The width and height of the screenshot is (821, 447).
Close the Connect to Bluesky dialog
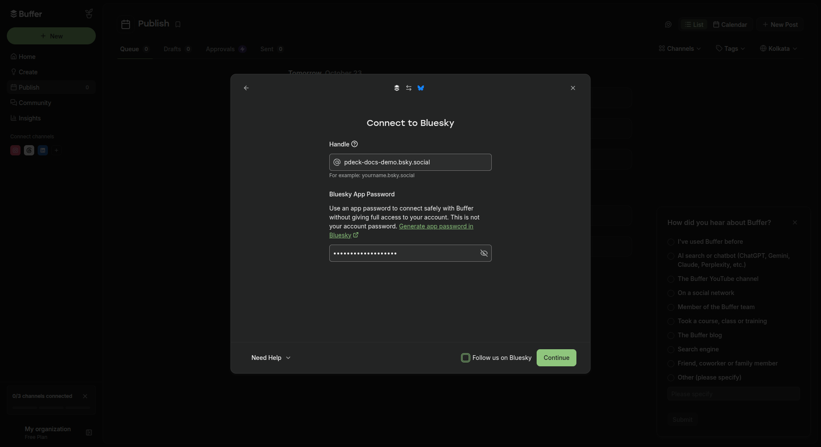click(x=573, y=88)
